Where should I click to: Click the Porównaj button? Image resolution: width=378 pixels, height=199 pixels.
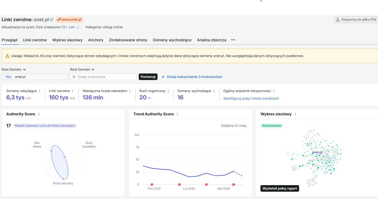click(148, 77)
